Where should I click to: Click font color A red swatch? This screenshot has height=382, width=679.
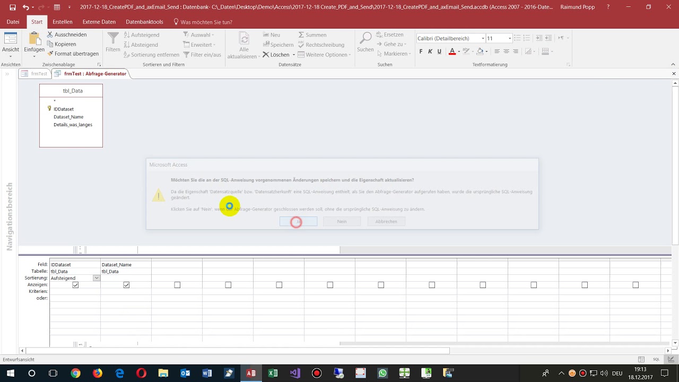point(452,51)
